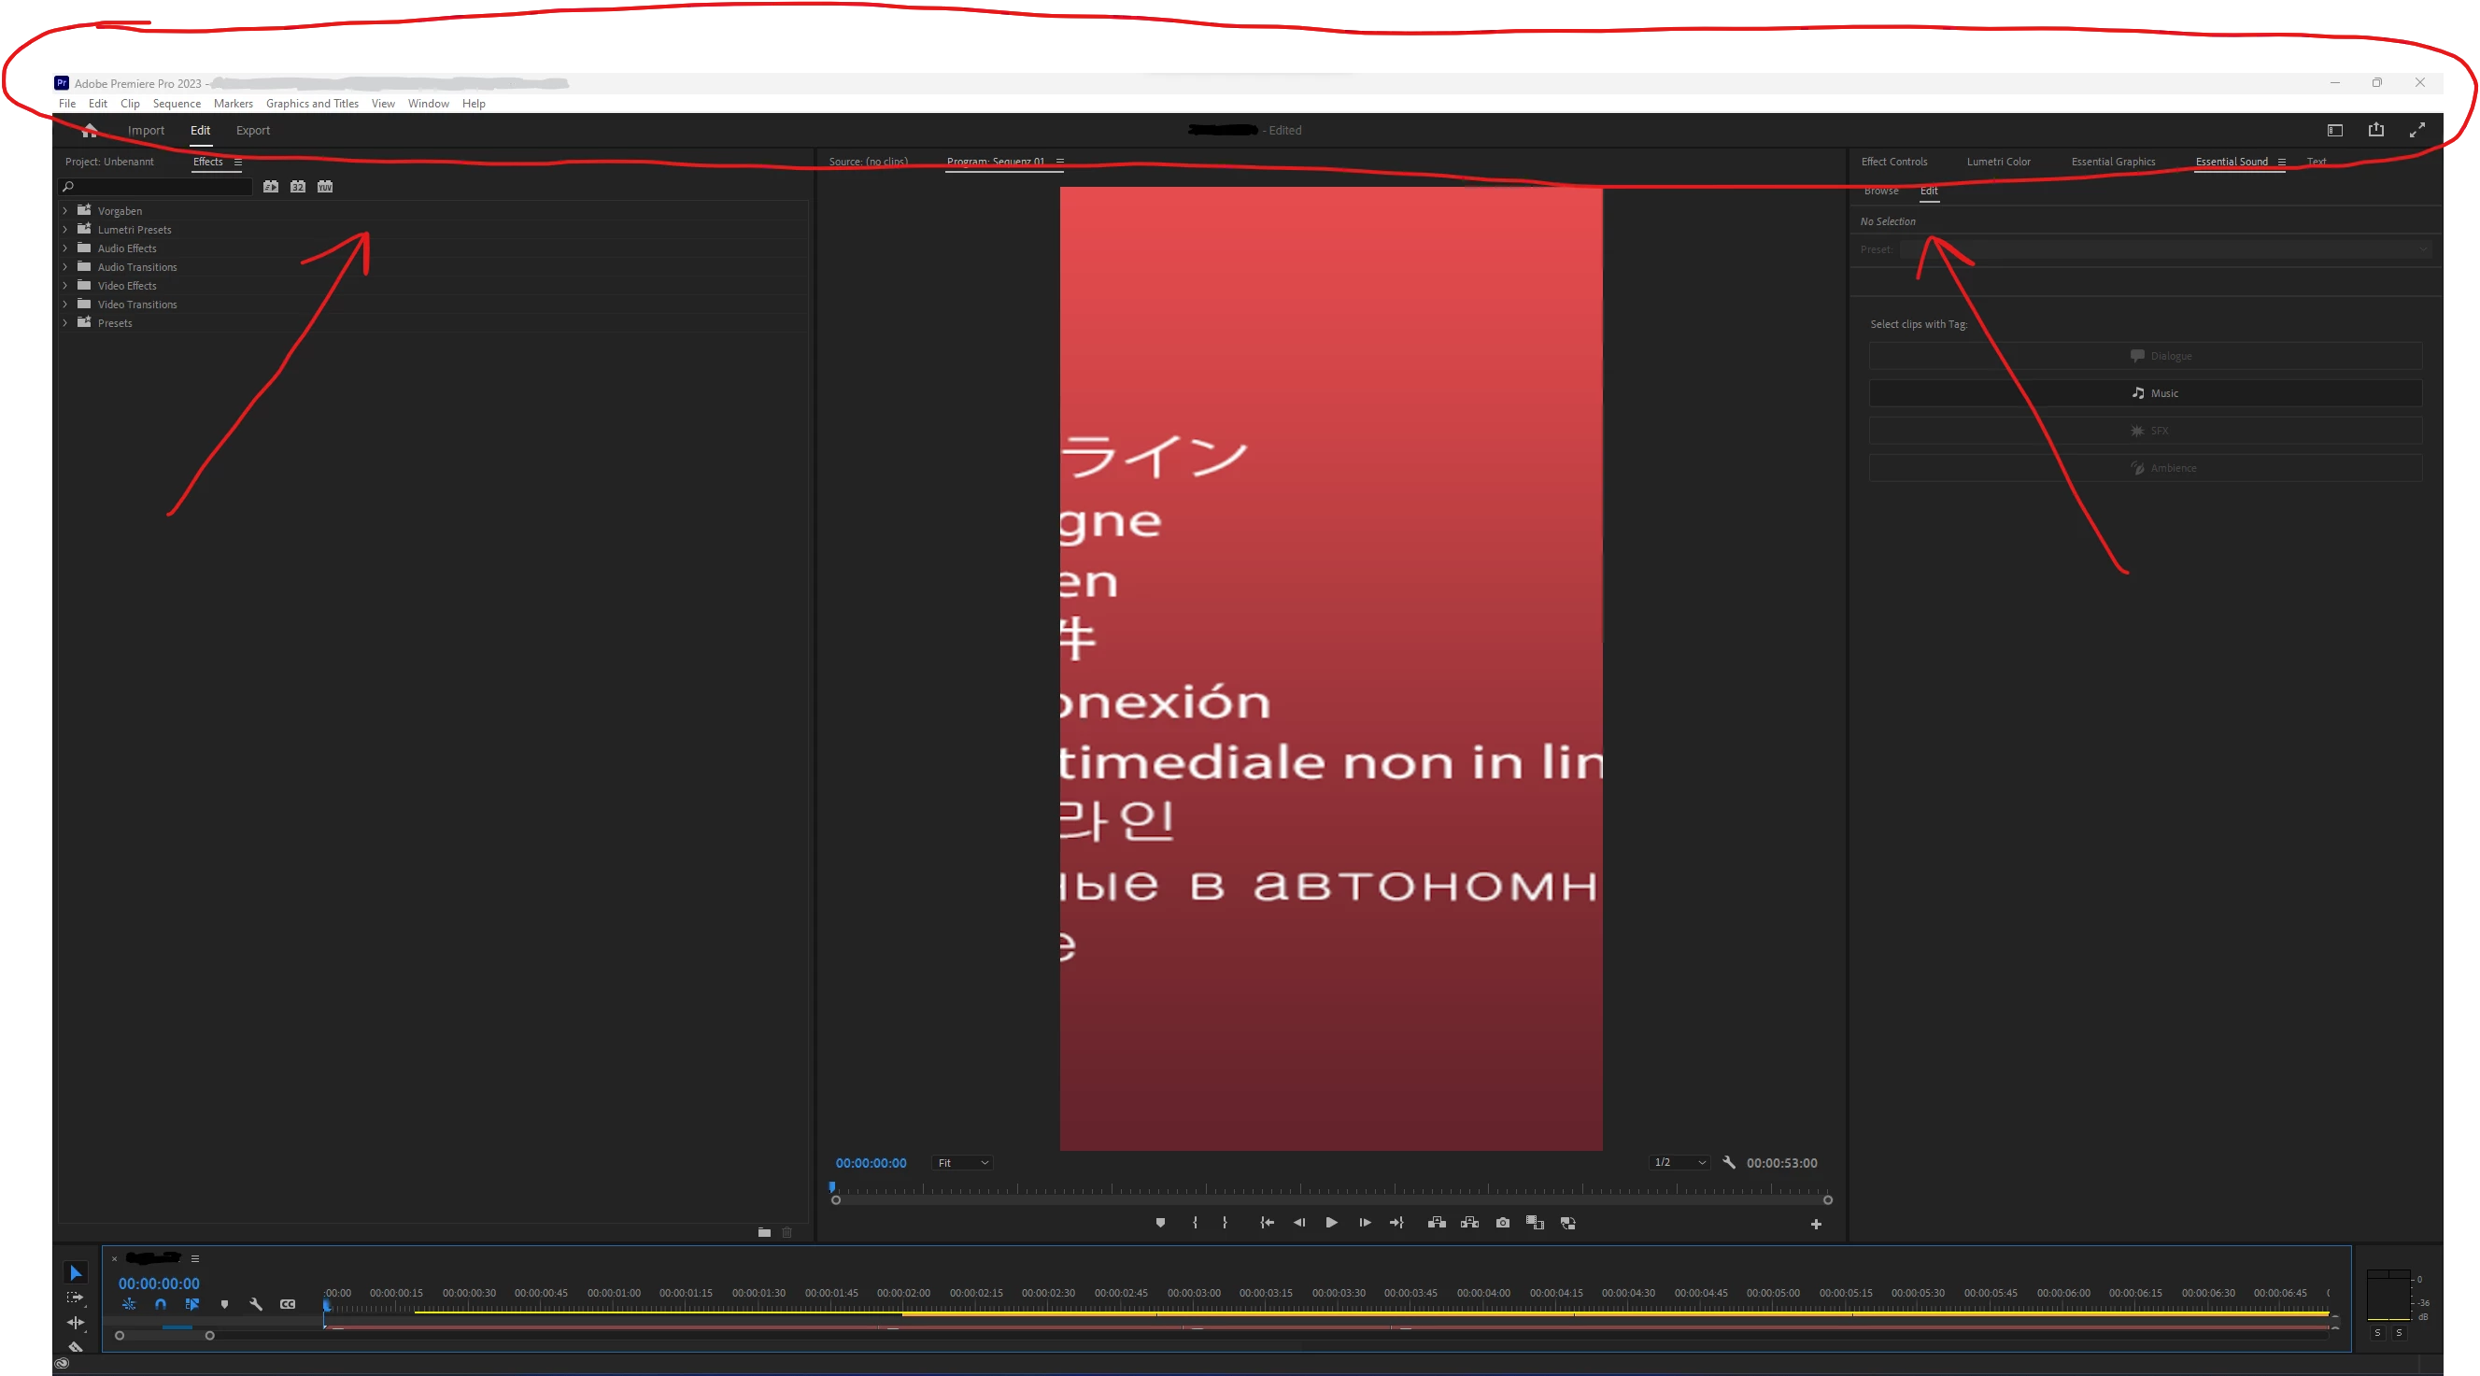
Task: Click the Export Frame camera icon
Action: pyautogui.click(x=1503, y=1223)
